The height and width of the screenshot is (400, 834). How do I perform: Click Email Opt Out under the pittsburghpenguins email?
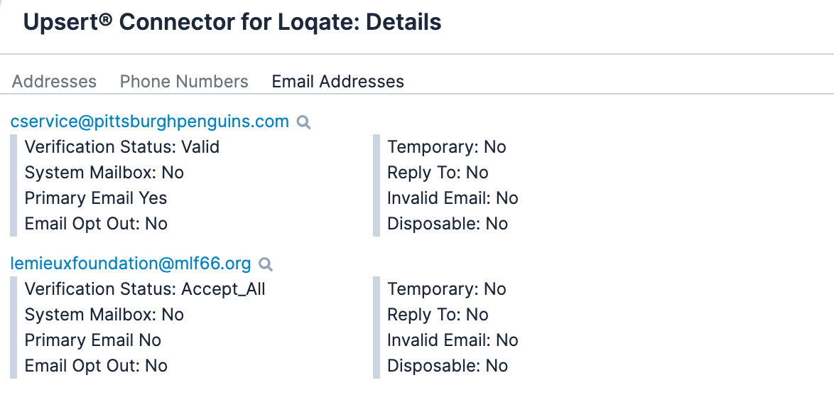click(x=96, y=224)
